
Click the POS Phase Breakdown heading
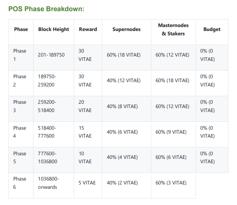[46, 9]
